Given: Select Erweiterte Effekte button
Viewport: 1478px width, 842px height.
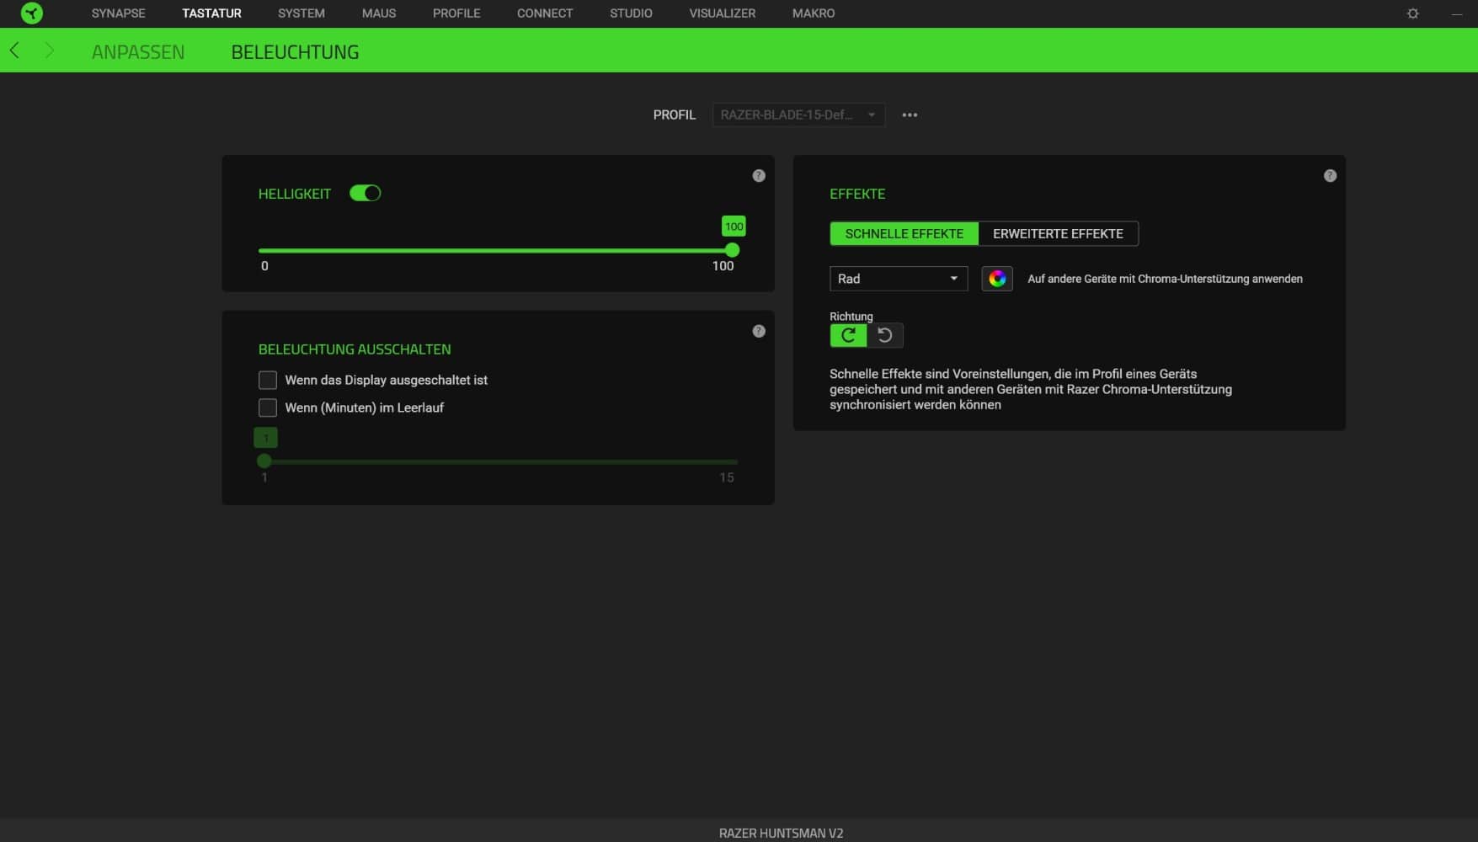Looking at the screenshot, I should pyautogui.click(x=1058, y=234).
